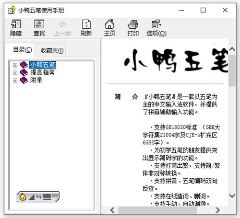Select the 小鸭五笔 tree entry
This screenshot has width=240, height=218.
(x=43, y=65)
